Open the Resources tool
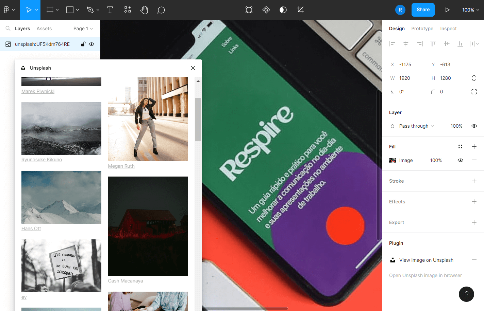484x311 pixels. pyautogui.click(x=128, y=10)
